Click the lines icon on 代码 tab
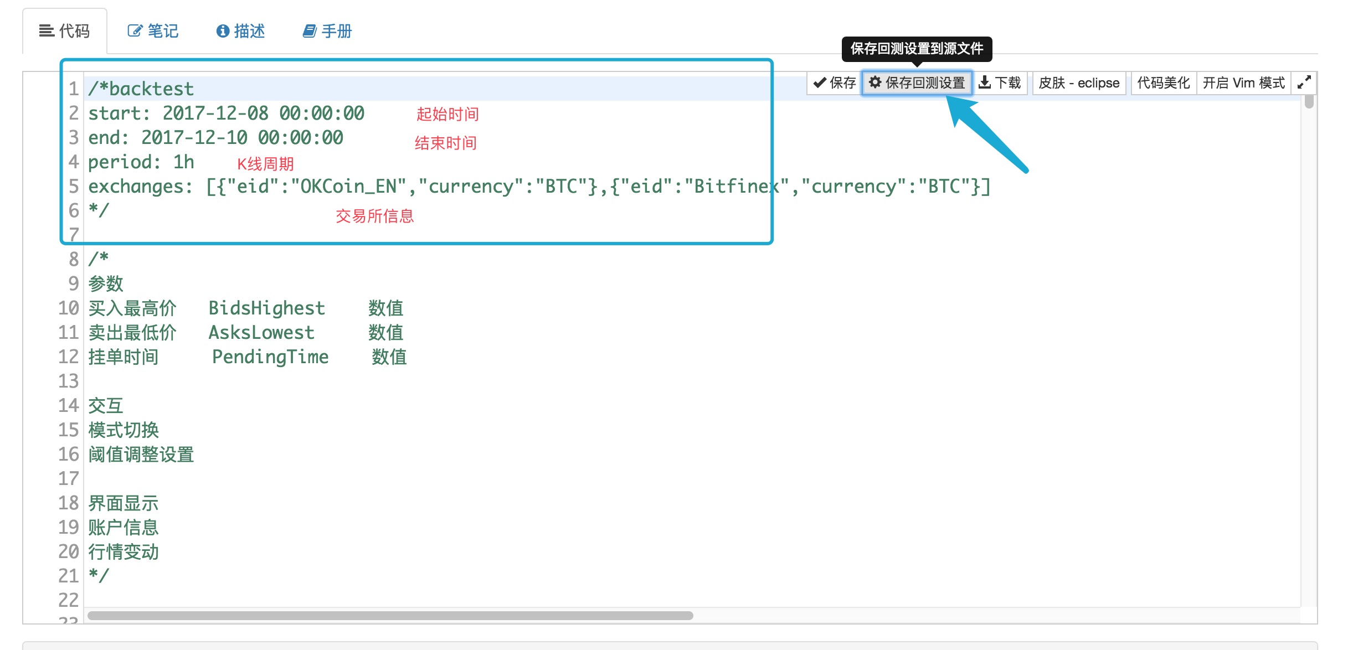 pos(47,31)
